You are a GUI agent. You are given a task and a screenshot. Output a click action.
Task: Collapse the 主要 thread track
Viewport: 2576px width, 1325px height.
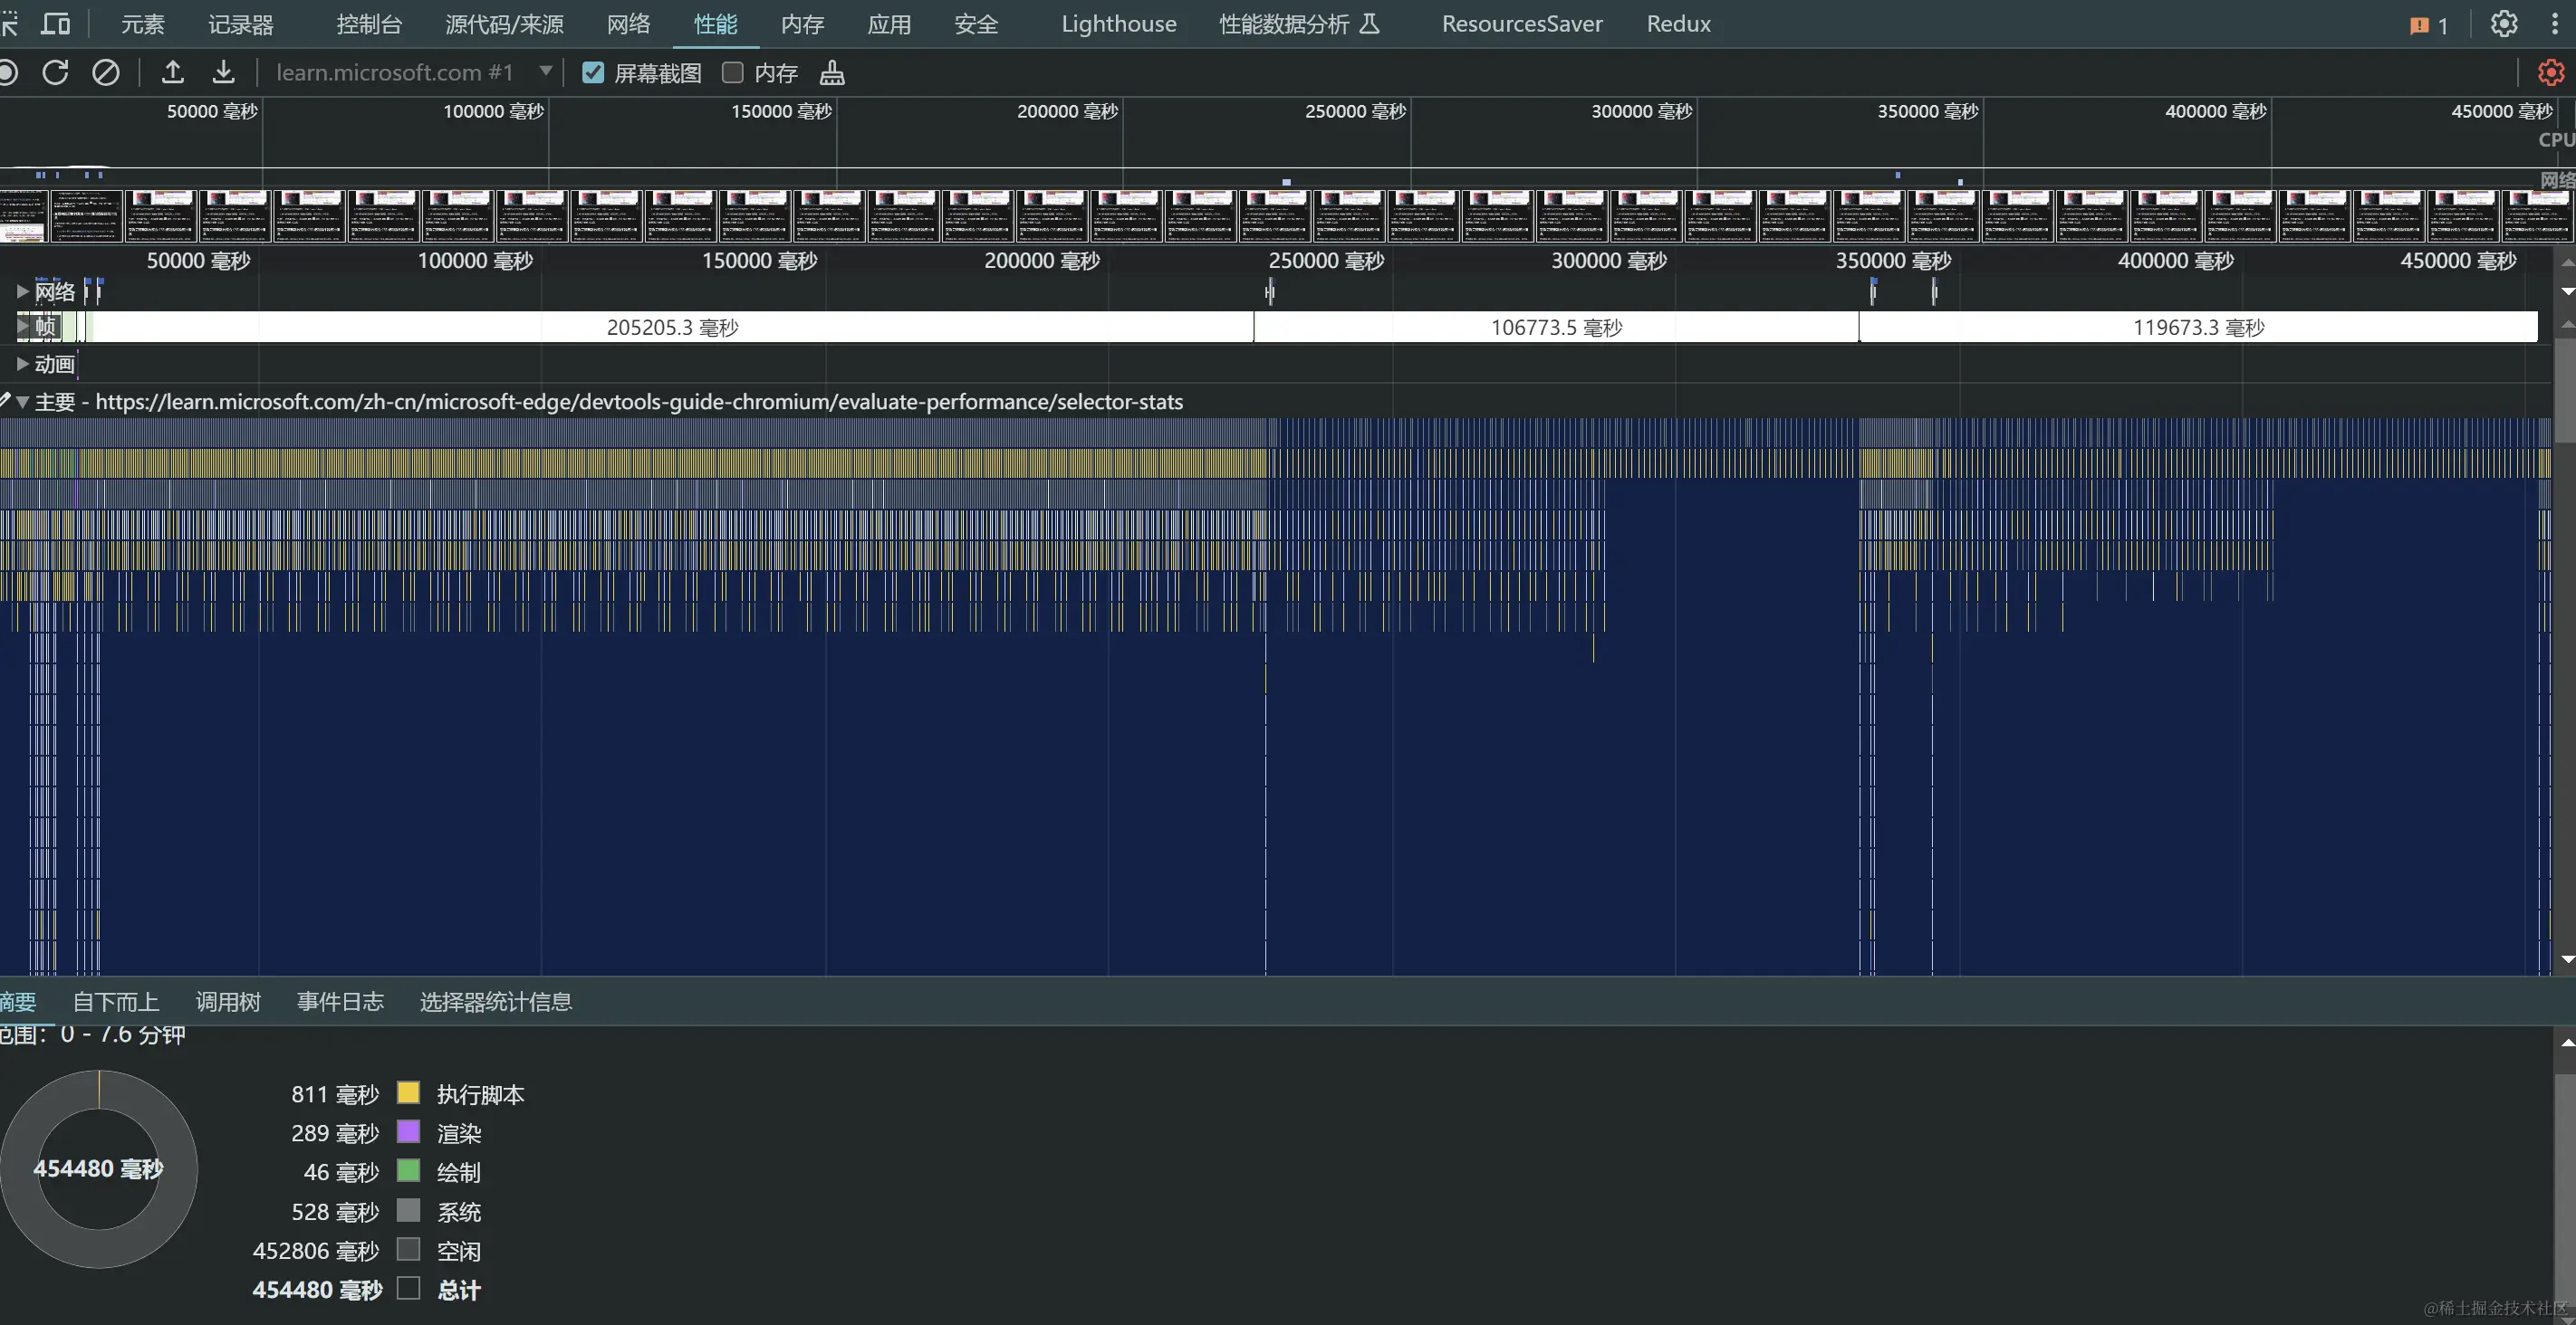click(22, 402)
